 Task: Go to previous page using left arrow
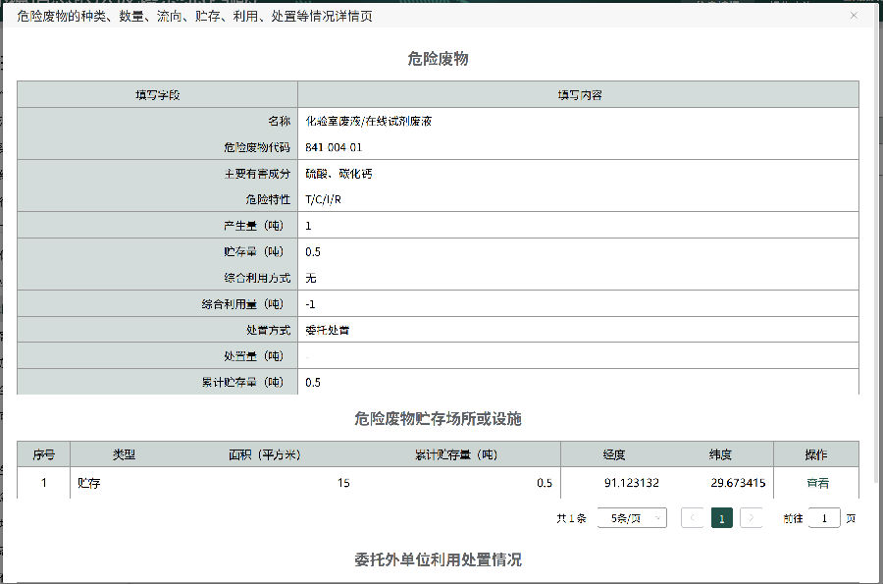(x=692, y=518)
